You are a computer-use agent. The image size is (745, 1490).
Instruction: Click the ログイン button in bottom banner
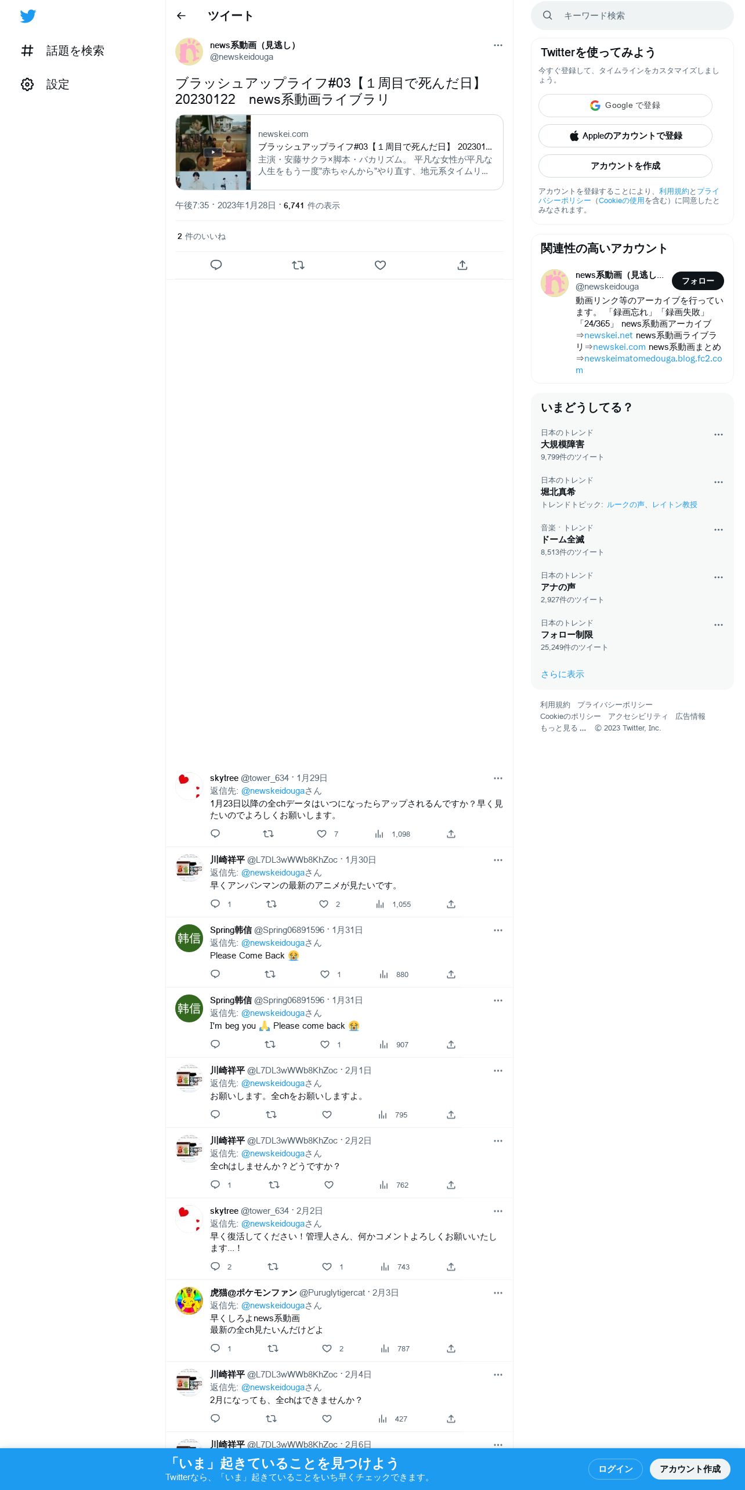(615, 1469)
